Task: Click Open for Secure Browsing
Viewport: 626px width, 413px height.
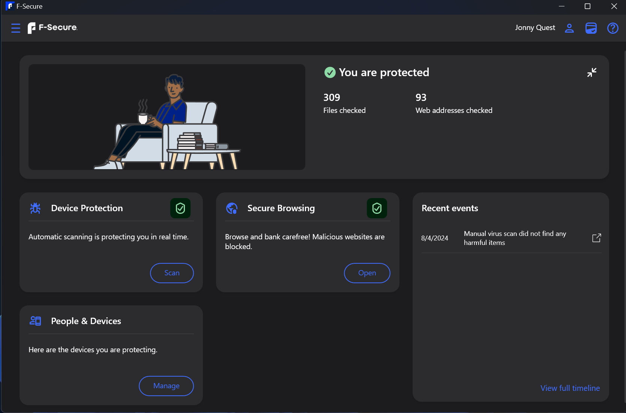Action: [367, 273]
